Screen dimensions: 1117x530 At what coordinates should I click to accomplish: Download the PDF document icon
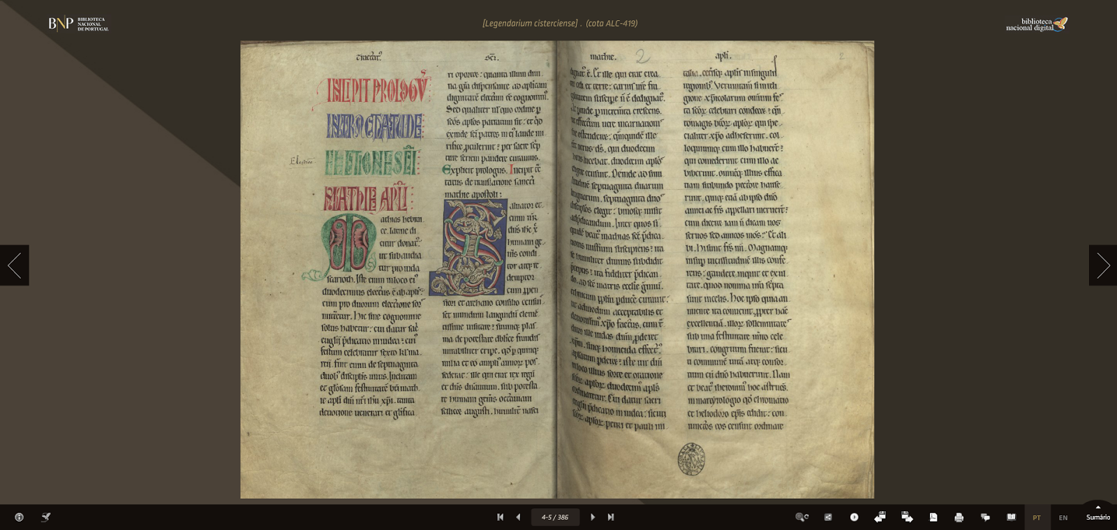[x=933, y=517]
